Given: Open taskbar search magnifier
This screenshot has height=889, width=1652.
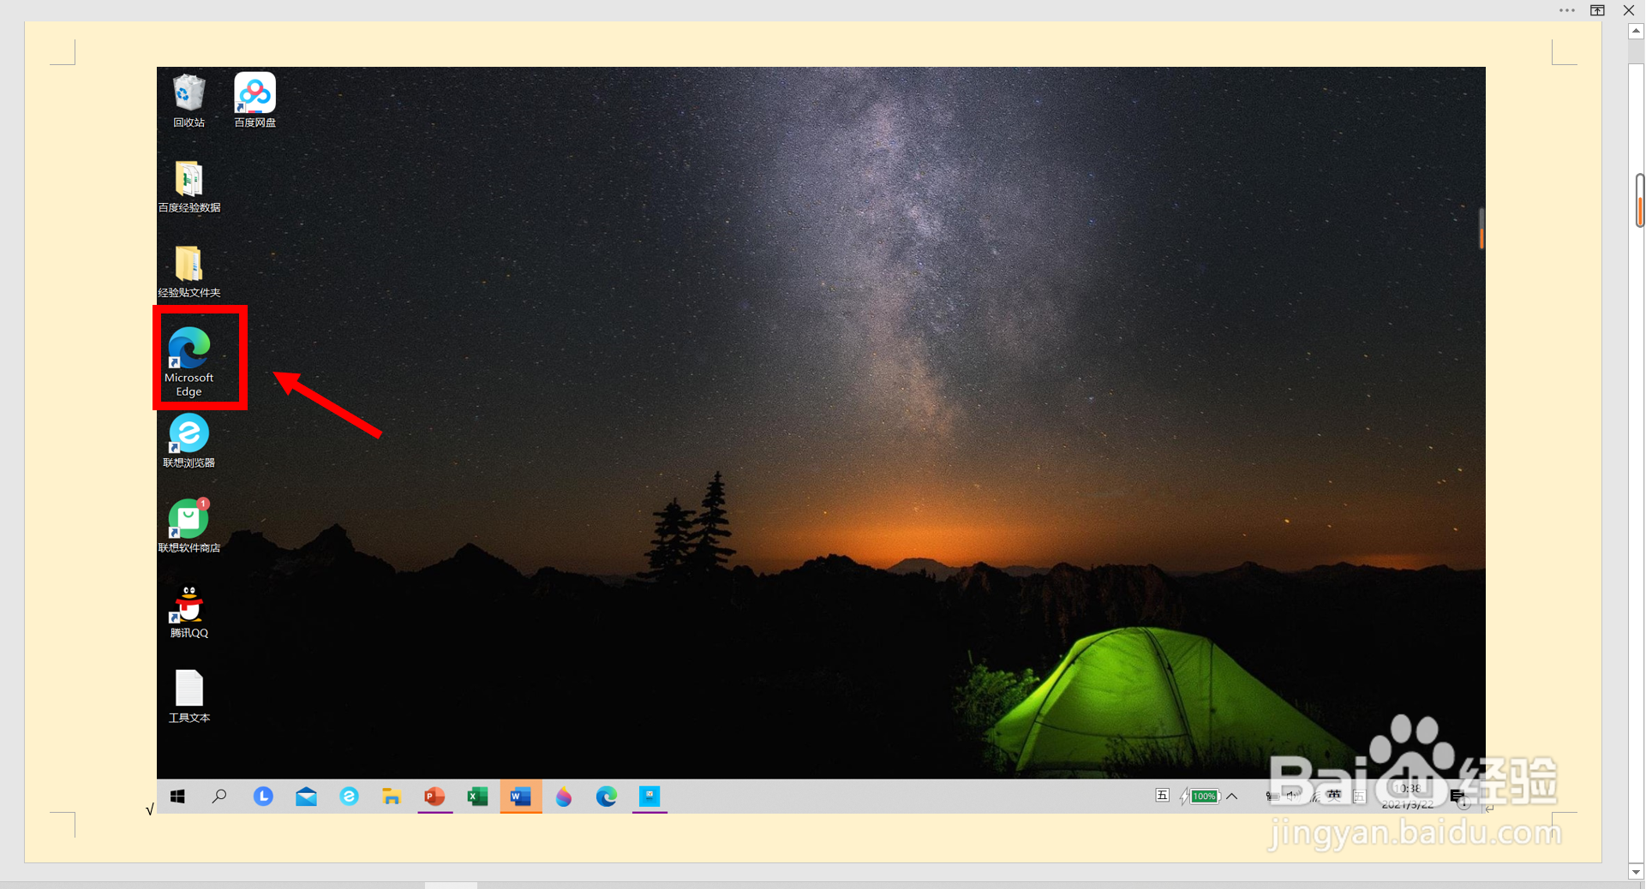Looking at the screenshot, I should click(x=219, y=797).
